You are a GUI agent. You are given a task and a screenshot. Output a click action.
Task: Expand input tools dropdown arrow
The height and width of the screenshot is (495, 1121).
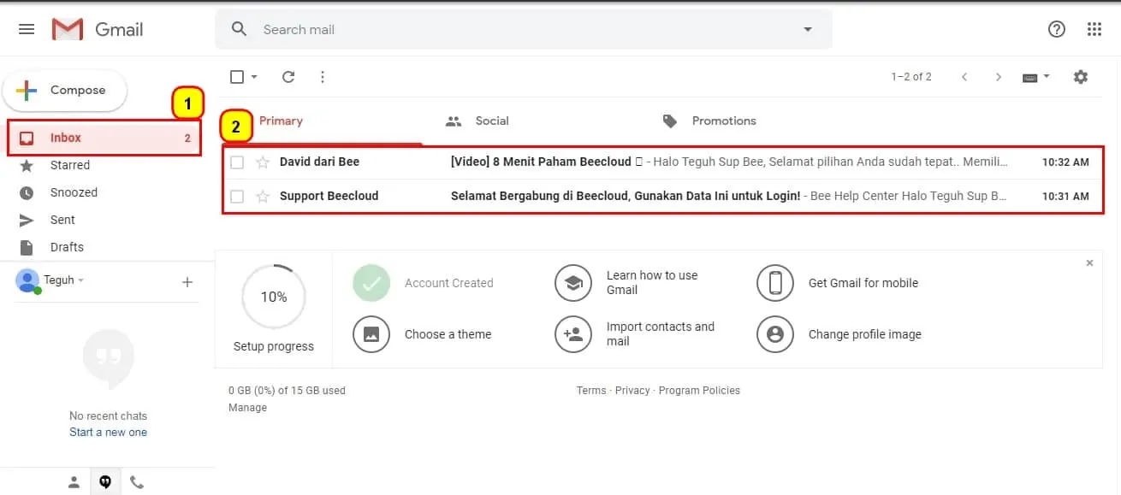[x=1047, y=77]
